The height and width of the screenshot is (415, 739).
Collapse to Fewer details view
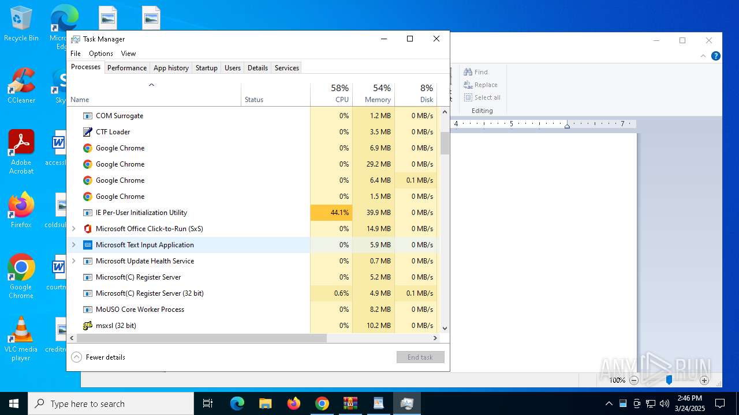98,357
